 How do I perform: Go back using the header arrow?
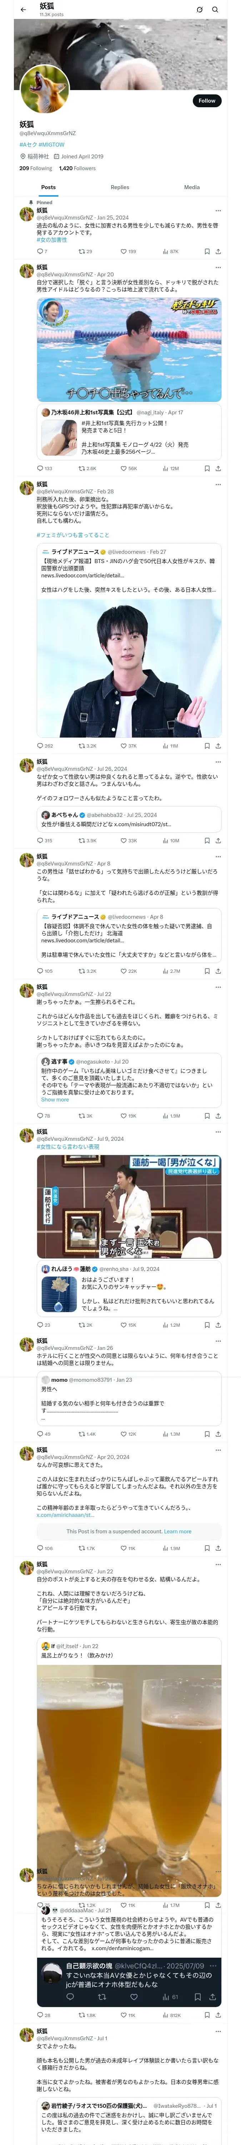tap(23, 10)
